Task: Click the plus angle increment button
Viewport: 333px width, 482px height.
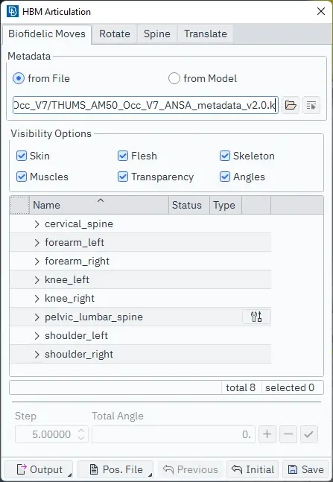Action: coord(267,434)
